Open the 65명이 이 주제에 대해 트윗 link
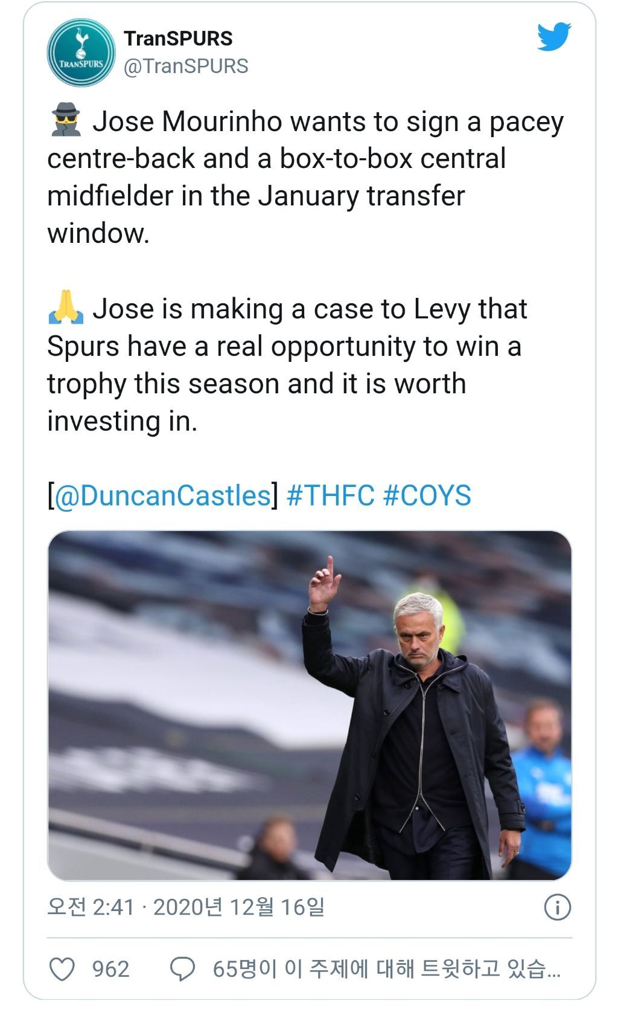 click(x=386, y=969)
